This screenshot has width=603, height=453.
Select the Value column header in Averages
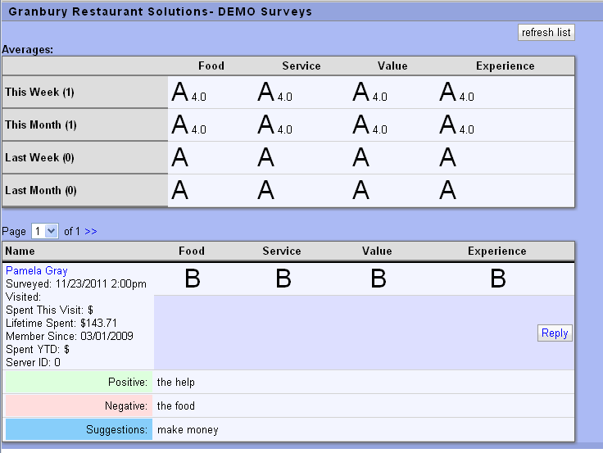click(392, 66)
